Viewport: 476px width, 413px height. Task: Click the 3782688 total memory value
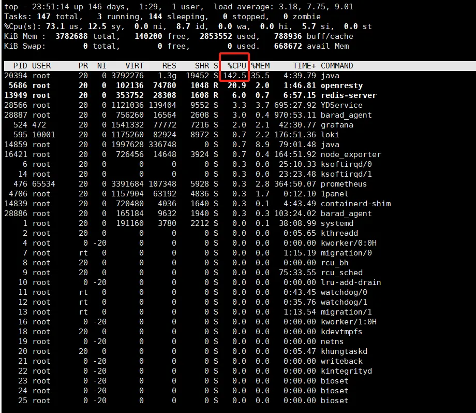click(x=71, y=36)
